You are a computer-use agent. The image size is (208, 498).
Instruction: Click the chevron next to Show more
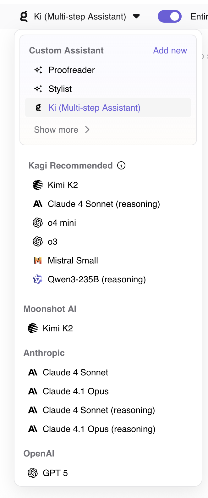pos(87,130)
